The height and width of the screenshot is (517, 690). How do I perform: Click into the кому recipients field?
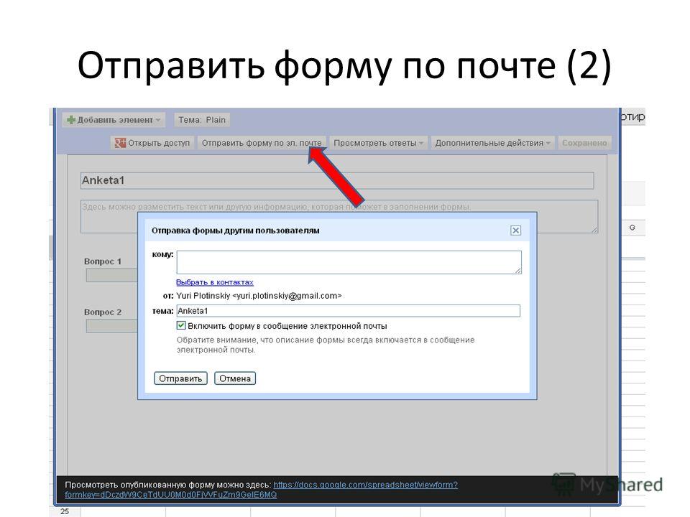(349, 263)
